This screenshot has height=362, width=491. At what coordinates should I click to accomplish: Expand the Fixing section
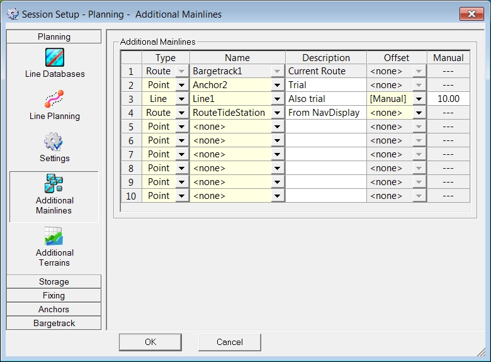[54, 295]
